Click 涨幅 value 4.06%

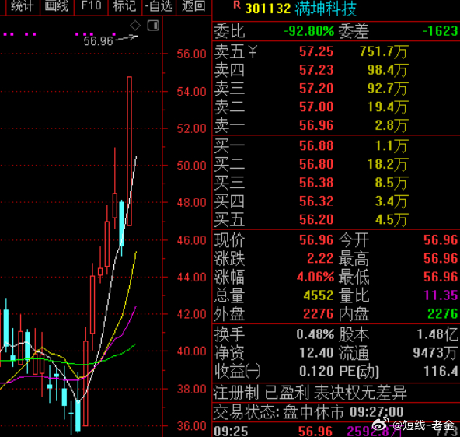tap(315, 277)
